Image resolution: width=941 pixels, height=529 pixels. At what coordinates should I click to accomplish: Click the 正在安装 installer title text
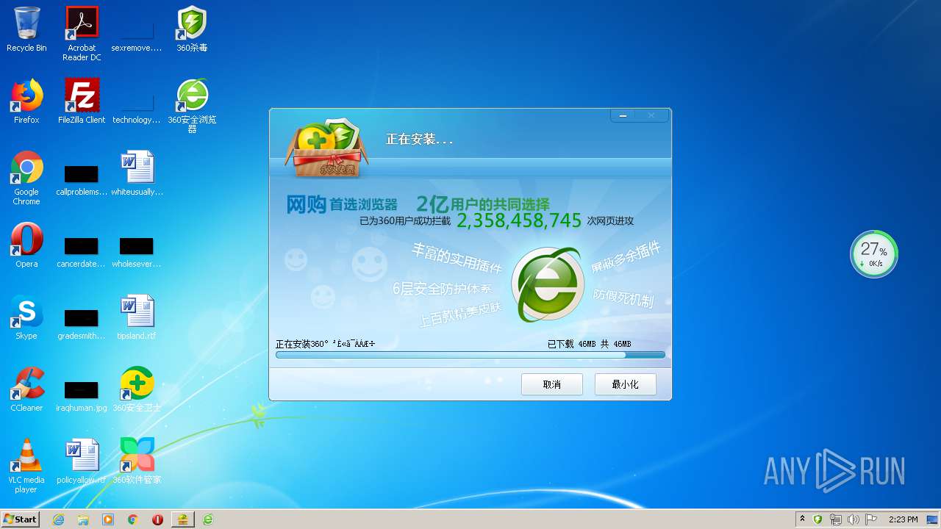tap(420, 139)
